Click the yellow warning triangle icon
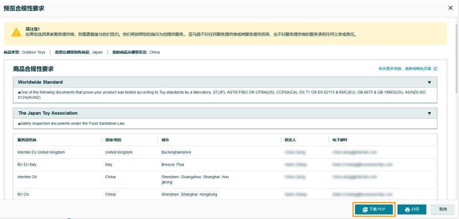Viewport: 459px width, 219px height. 16,32
